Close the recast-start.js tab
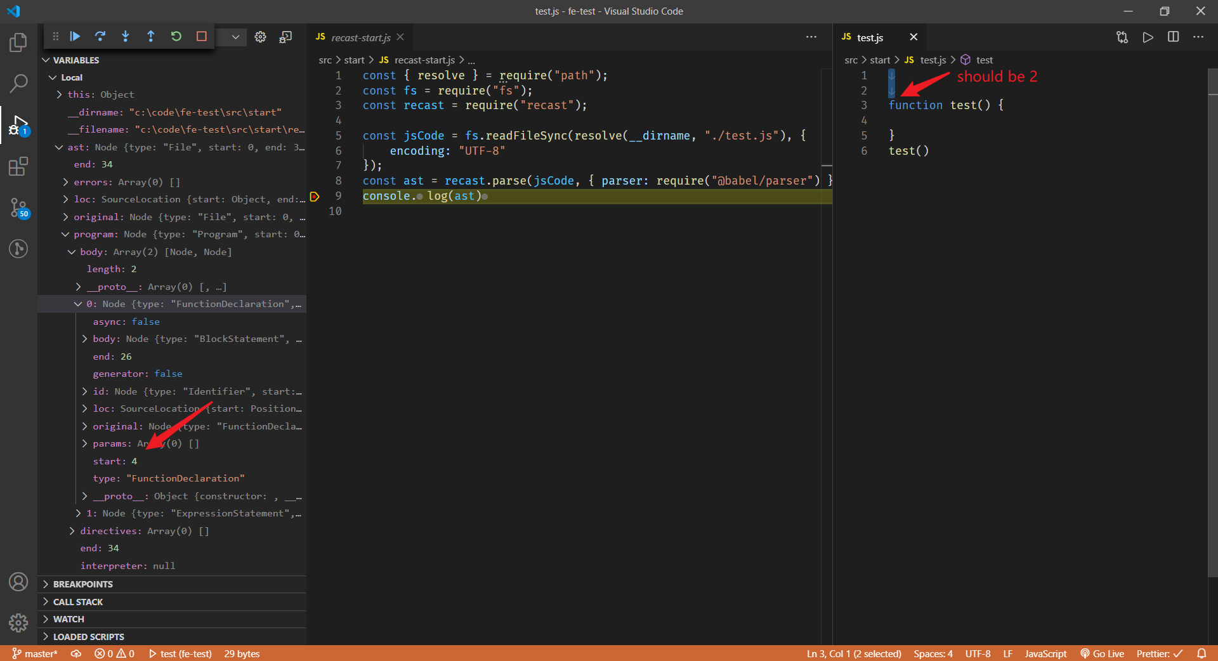This screenshot has width=1218, height=661. (x=400, y=37)
